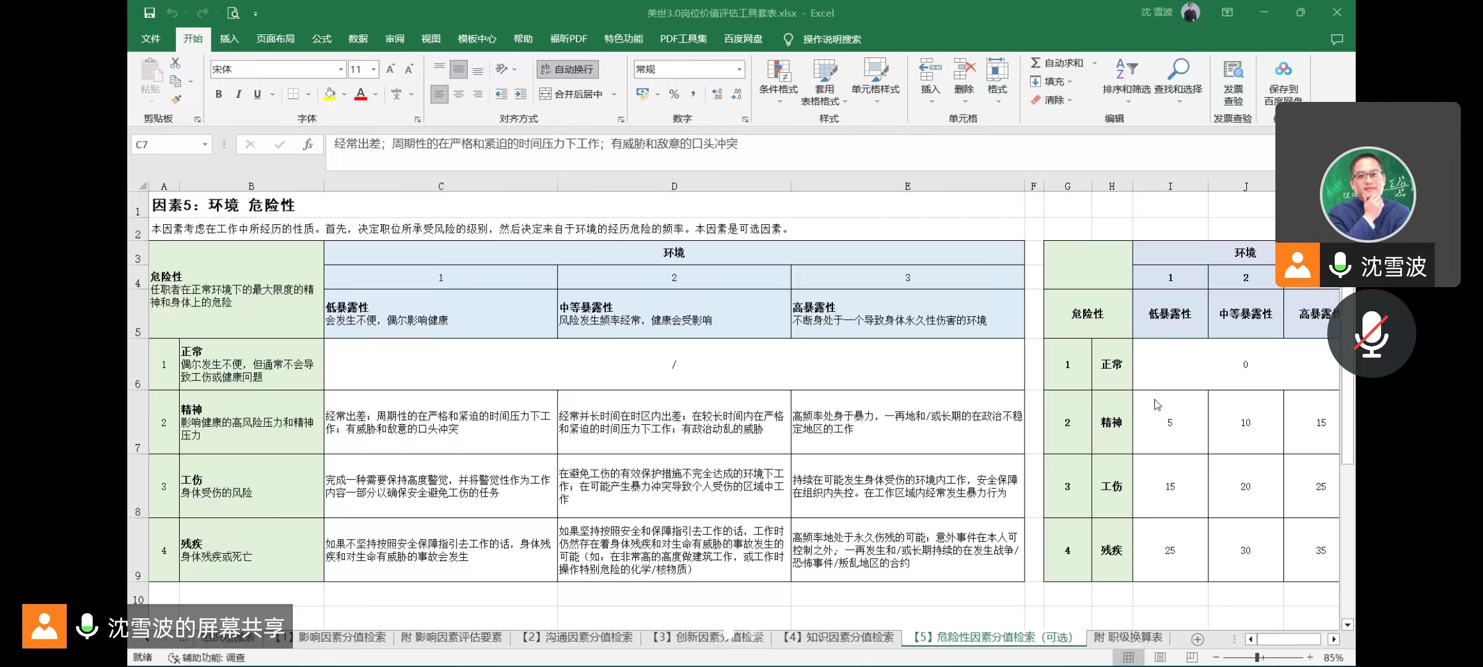Toggle Italic formatting
1483x667 pixels.
(238, 94)
